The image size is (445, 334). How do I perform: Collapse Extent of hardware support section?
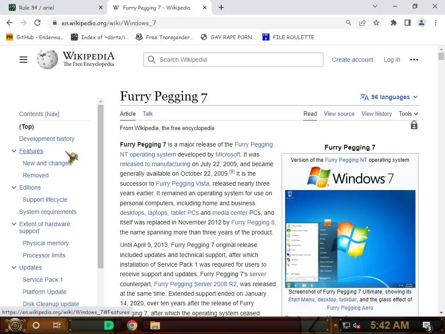pos(14,224)
